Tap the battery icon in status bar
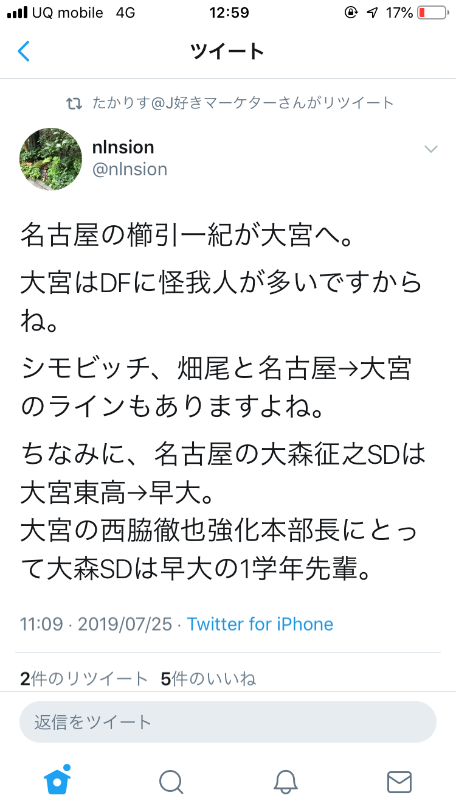The width and height of the screenshot is (456, 812). (431, 13)
